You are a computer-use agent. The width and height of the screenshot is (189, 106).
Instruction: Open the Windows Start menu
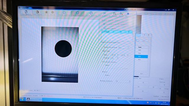(x=22, y=99)
